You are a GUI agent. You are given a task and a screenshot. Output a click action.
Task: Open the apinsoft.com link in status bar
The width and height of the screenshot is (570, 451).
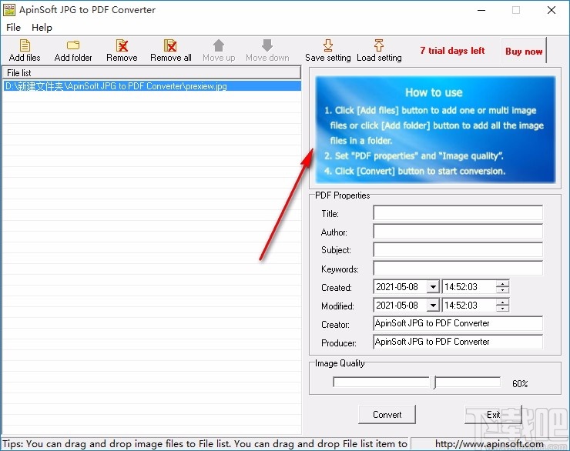[489, 444]
